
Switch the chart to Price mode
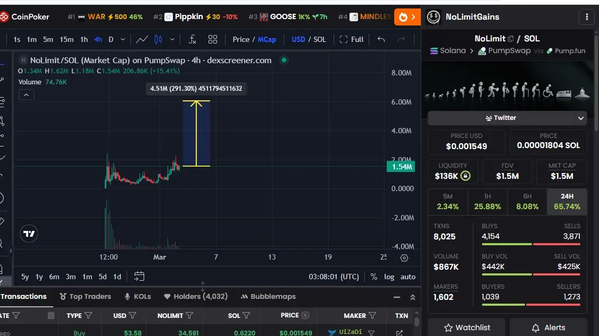[241, 39]
